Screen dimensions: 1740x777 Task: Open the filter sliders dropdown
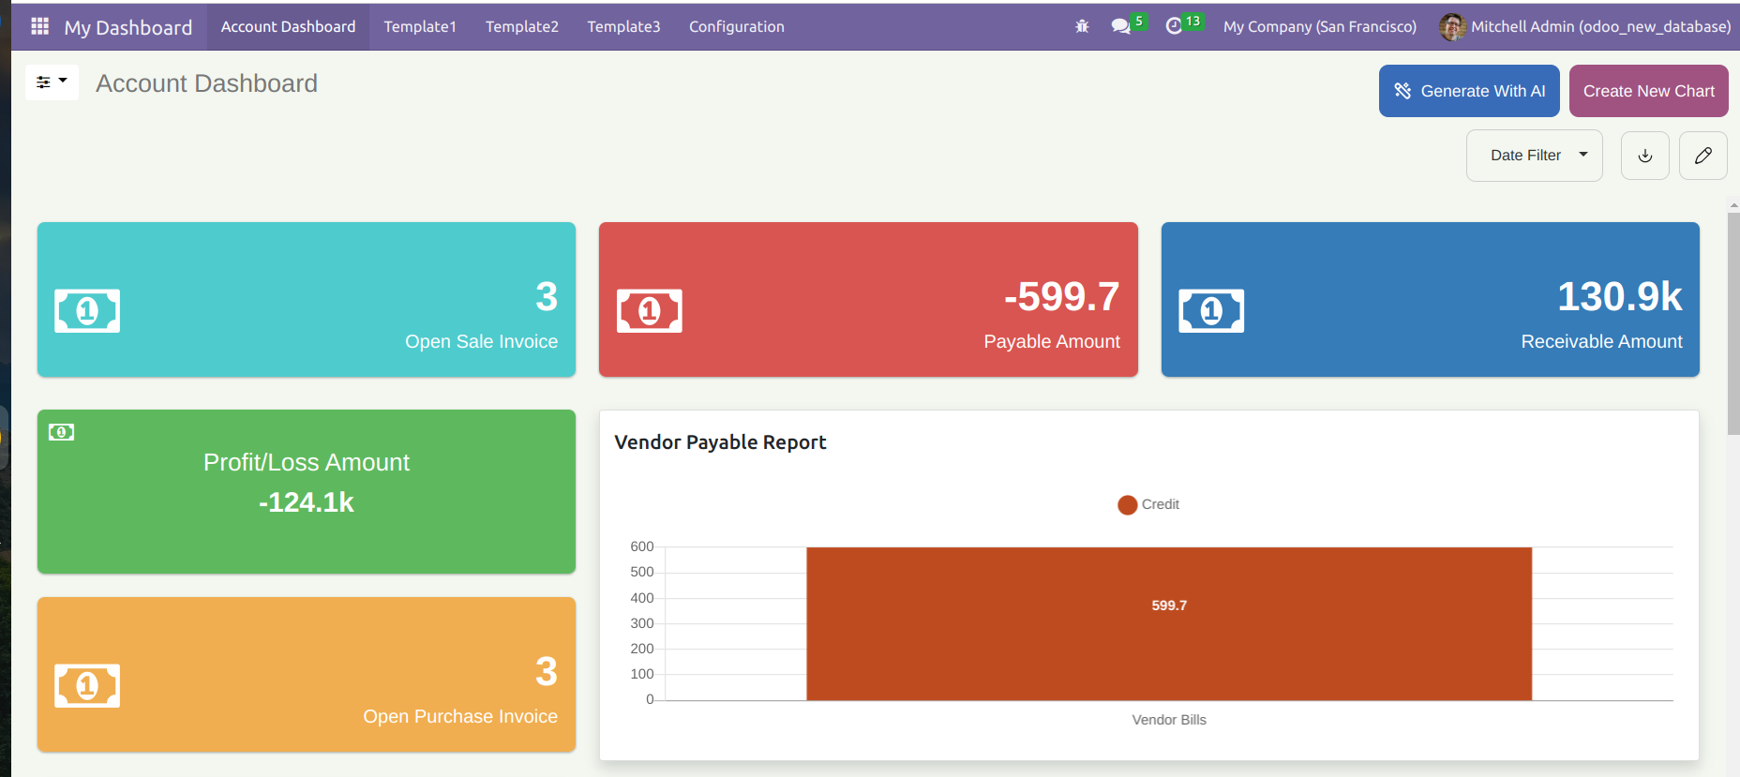tap(52, 82)
